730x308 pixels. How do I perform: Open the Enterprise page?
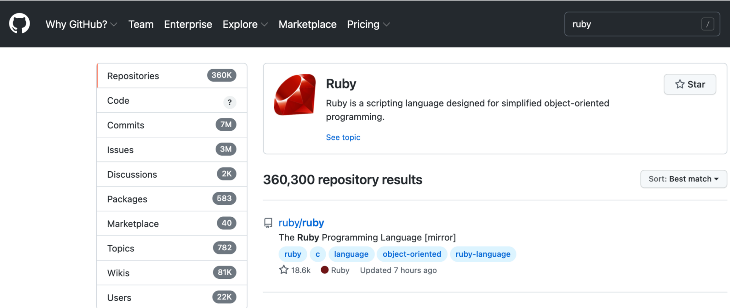point(188,24)
